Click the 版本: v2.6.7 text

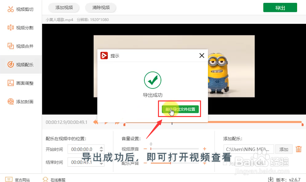[x=288, y=180]
